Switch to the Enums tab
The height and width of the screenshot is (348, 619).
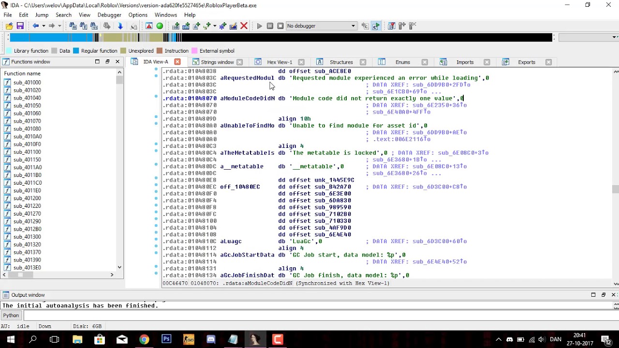pos(402,62)
